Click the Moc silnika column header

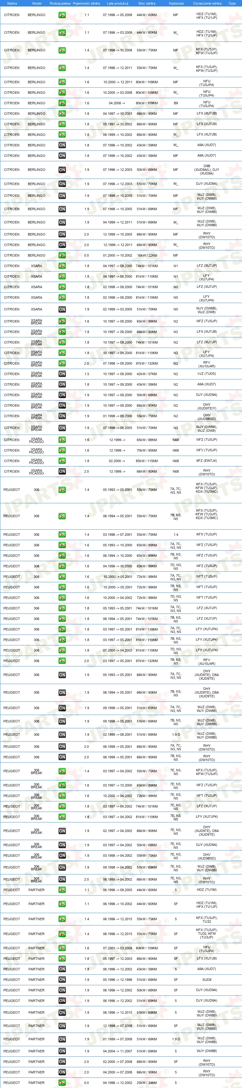pos(147,3)
